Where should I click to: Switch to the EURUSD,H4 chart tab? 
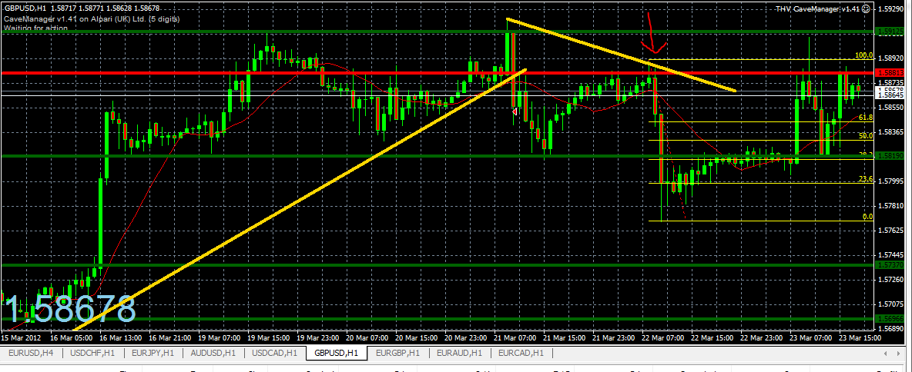[29, 352]
